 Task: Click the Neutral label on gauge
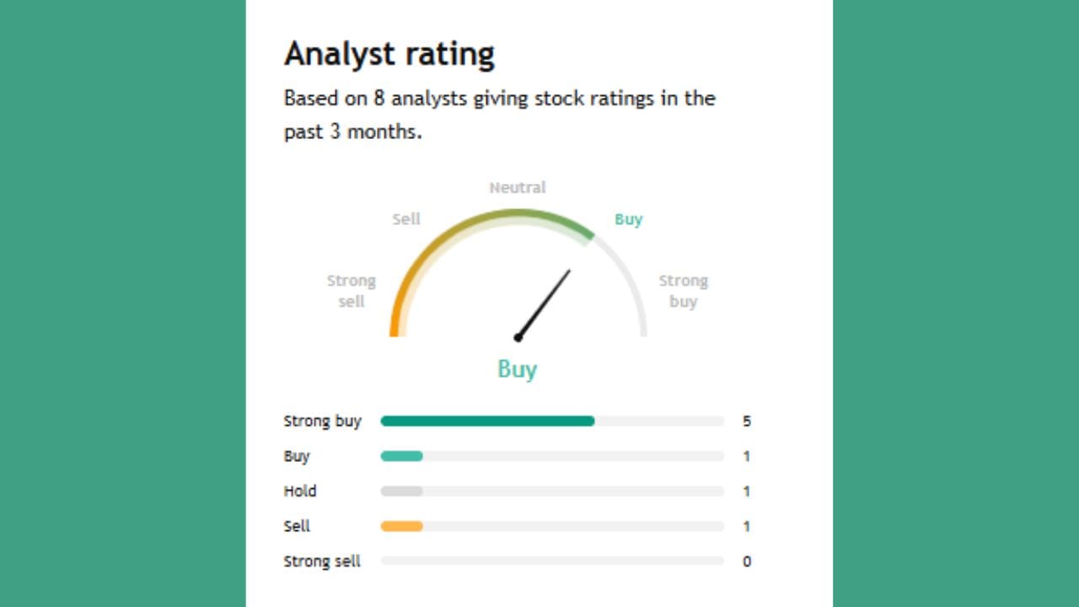518,187
